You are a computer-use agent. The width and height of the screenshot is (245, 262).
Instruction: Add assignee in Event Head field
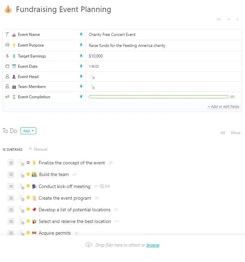pos(92,77)
